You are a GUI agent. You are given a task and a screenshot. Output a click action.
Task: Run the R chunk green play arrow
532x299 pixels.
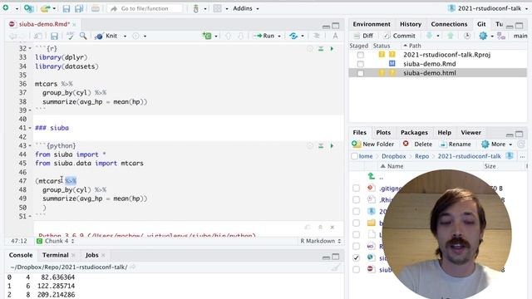pyautogui.click(x=332, y=49)
